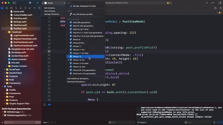Toggle the code review arrows button

[x=213, y=3]
